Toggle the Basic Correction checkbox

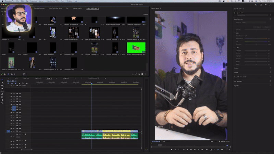[271, 18]
